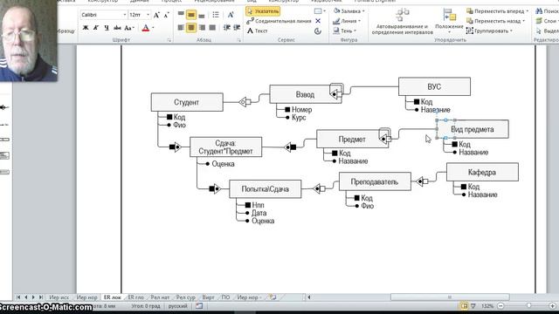This screenshot has width=559, height=314.
Task: Click the zoom out minus button
Action: tap(500, 306)
